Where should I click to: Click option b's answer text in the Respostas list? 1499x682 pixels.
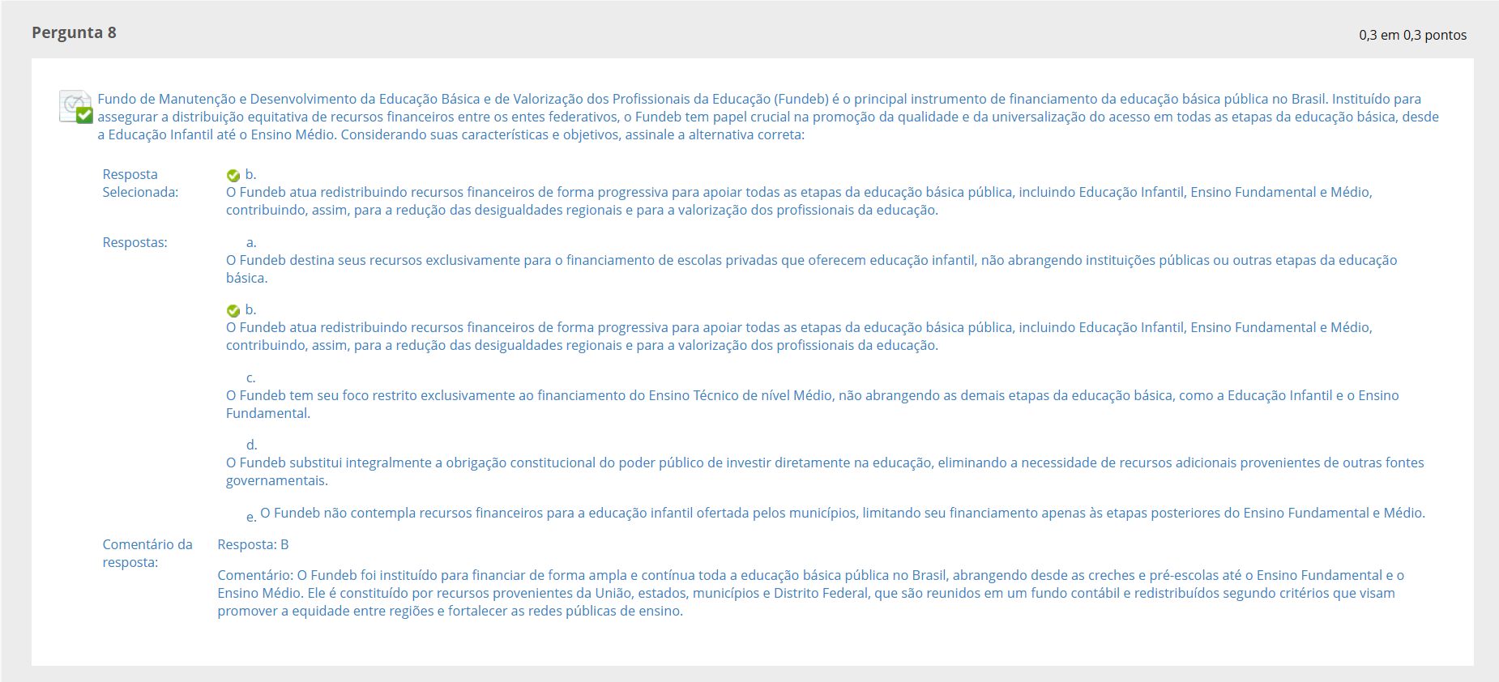(798, 336)
